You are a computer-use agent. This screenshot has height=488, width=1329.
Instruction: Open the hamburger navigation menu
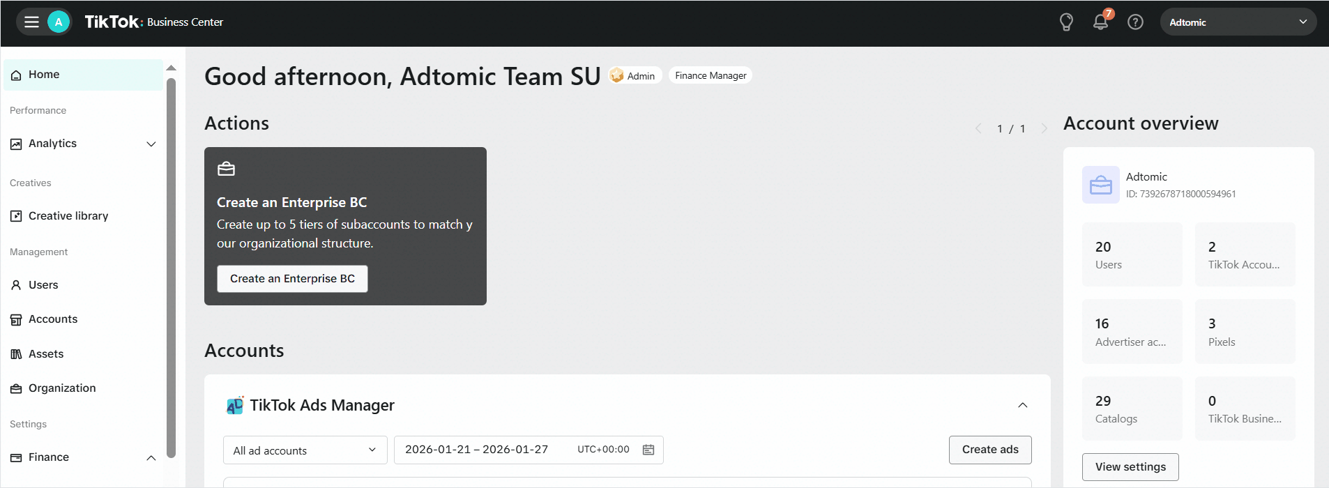click(31, 22)
